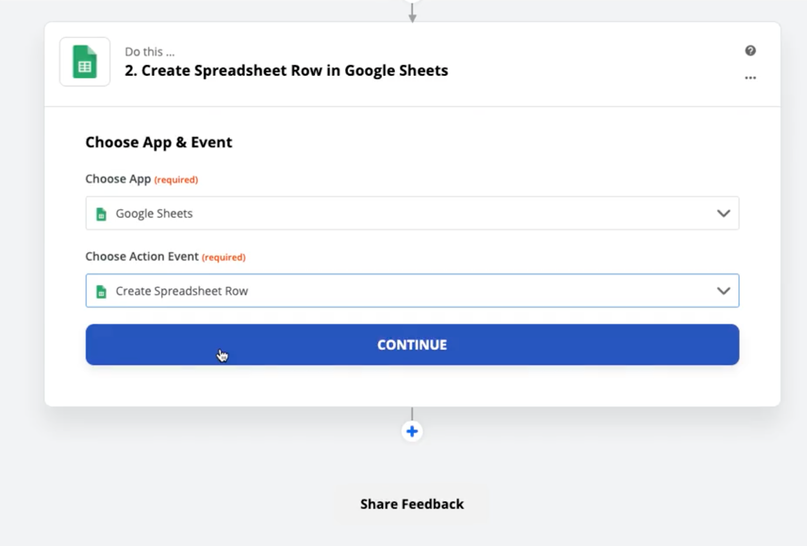Click the step header bar area
Image resolution: width=807 pixels, height=546 pixels.
pos(412,64)
